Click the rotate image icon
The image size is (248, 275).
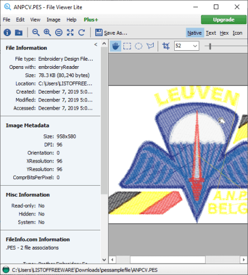click(82, 33)
